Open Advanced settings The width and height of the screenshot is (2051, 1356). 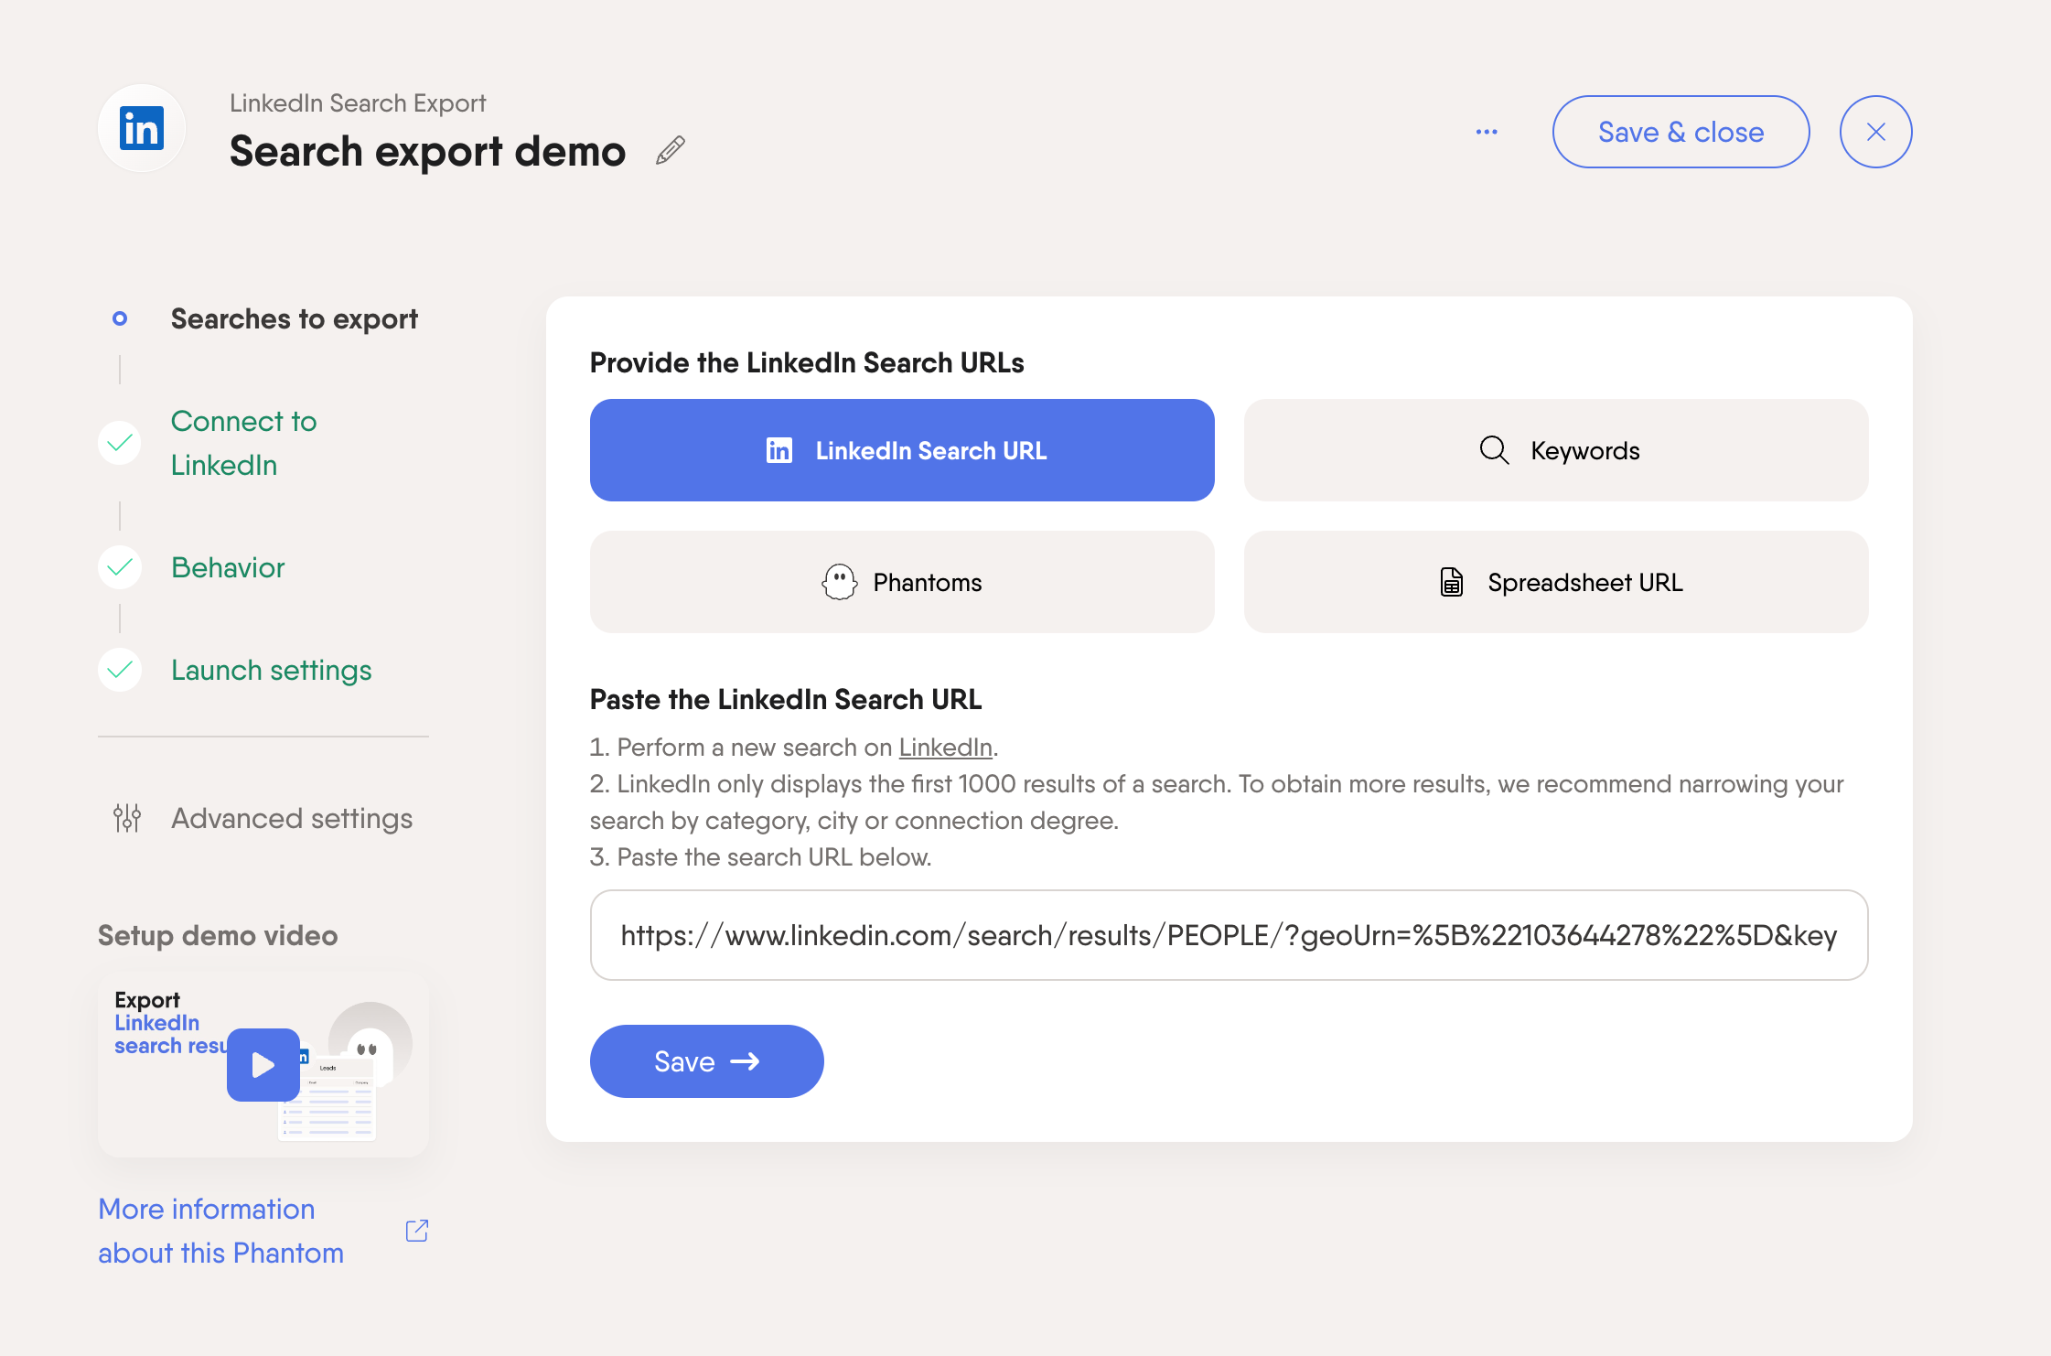click(292, 818)
